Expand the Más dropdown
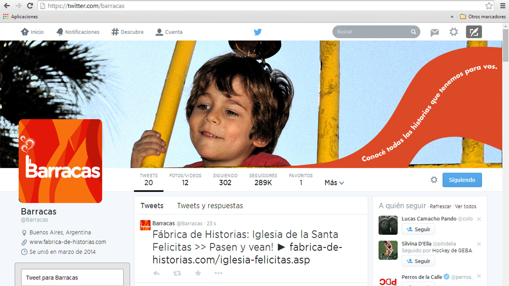This screenshot has width=509, height=286. (x=334, y=183)
